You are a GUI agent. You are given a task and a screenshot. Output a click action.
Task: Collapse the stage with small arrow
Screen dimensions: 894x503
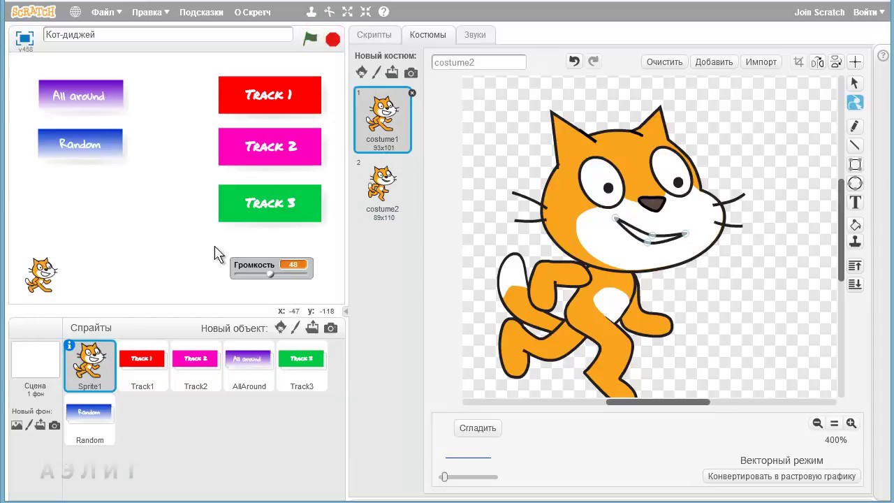[x=346, y=311]
